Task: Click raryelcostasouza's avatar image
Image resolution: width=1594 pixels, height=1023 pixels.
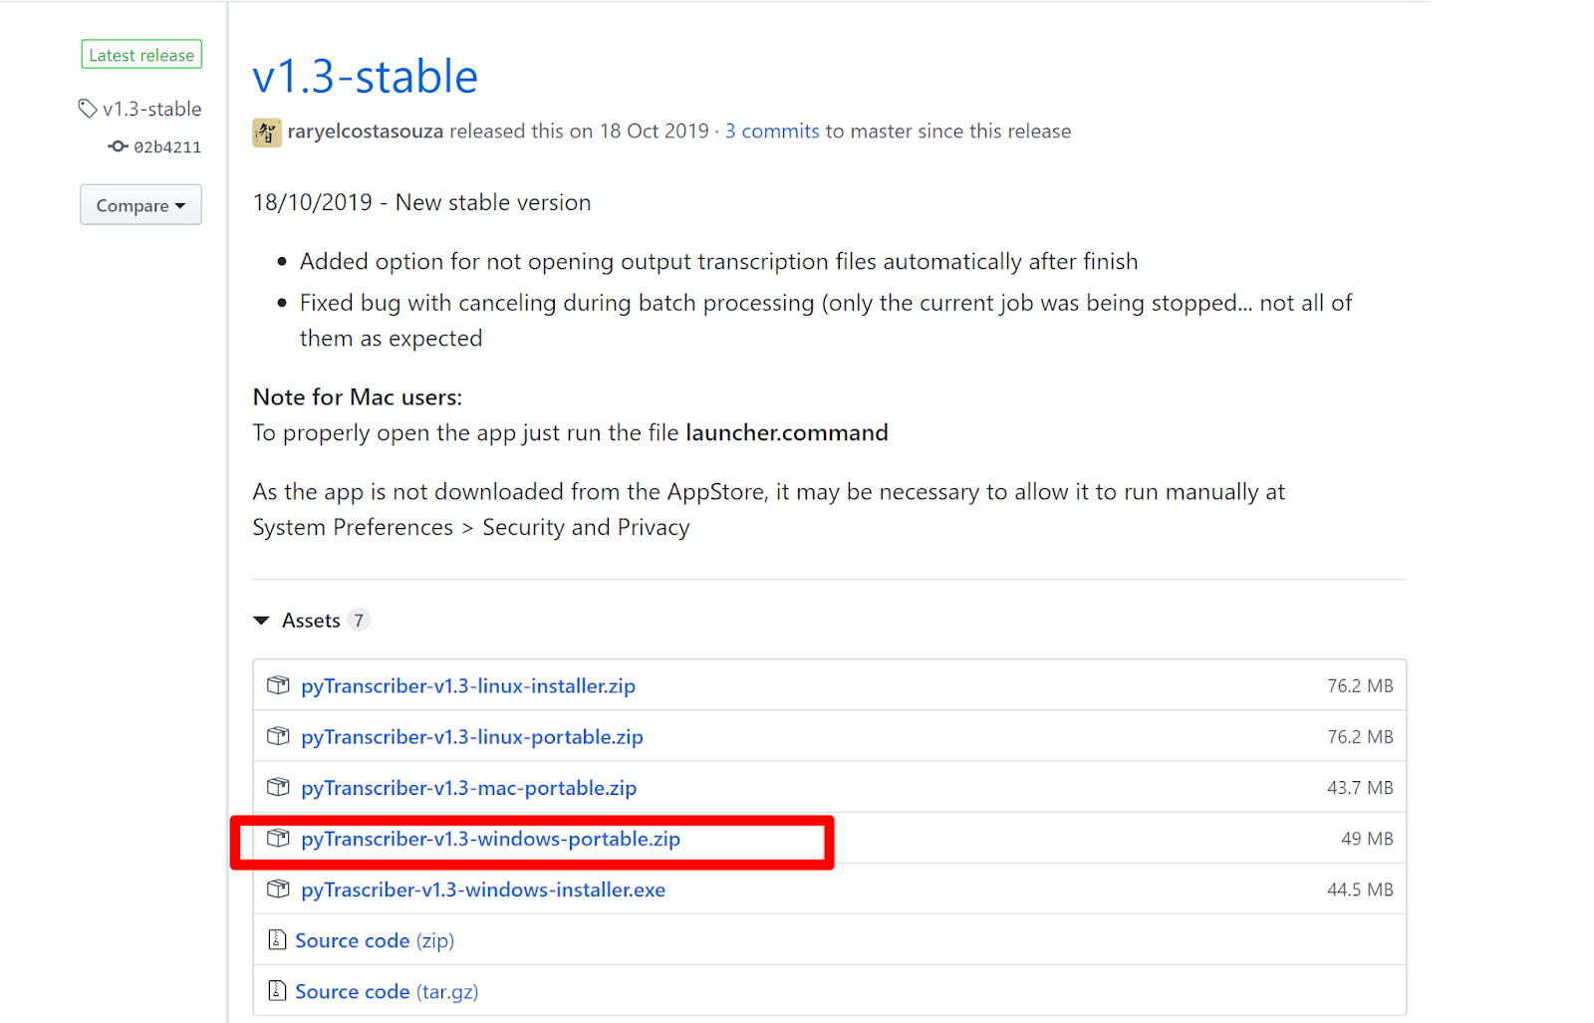Action: (x=266, y=132)
